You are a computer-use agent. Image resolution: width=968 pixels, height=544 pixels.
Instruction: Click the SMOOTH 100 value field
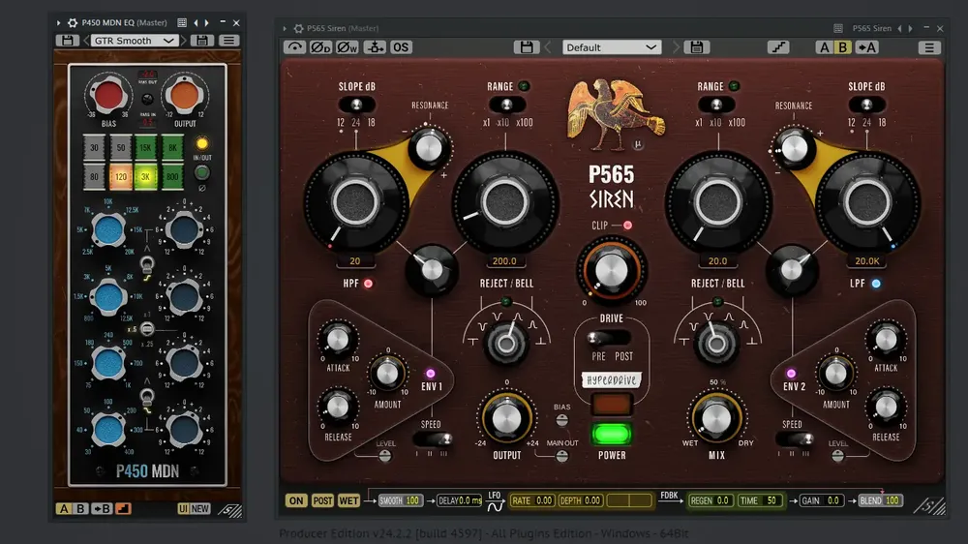click(400, 500)
